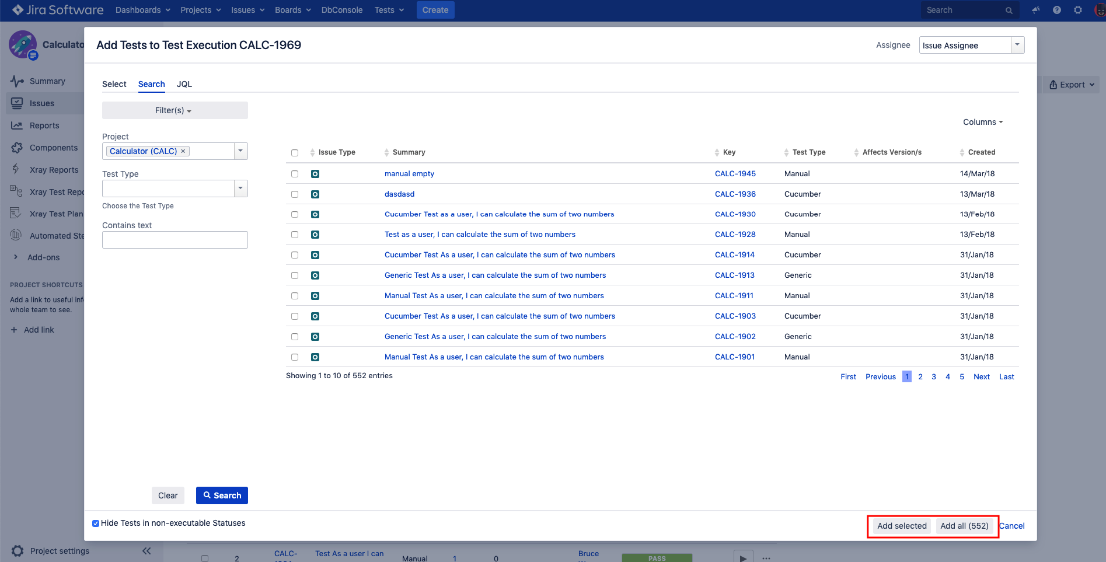
Task: Open Xray Test Plan Board icon
Action: click(x=16, y=213)
